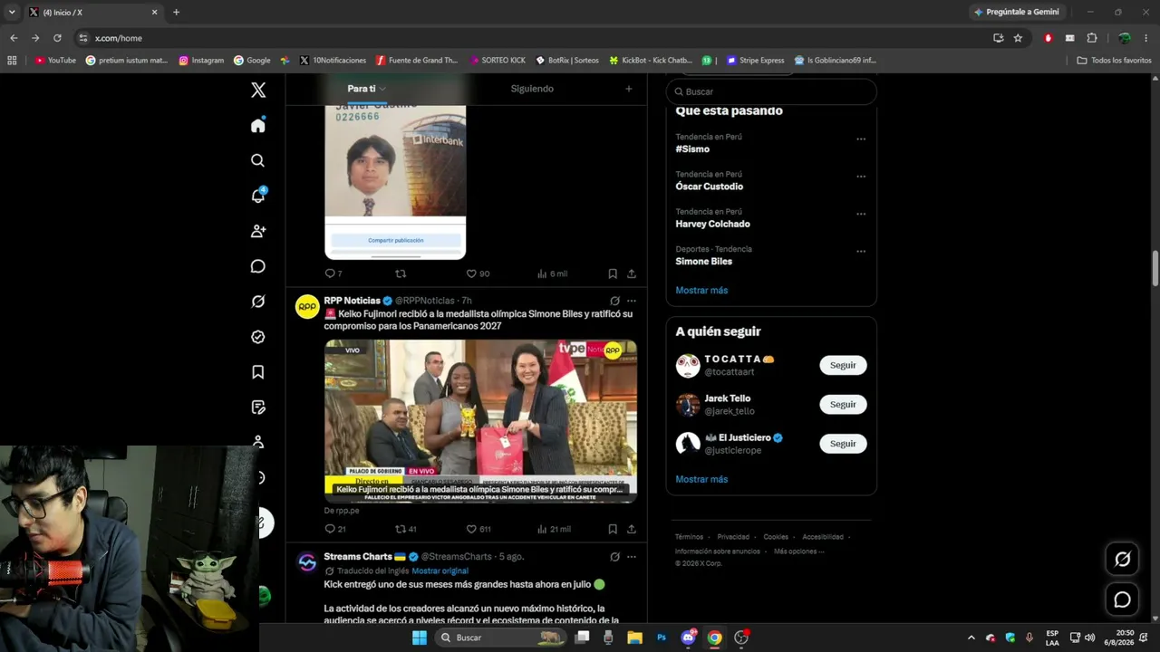
Task: Open YouTube bookmark
Action: [55, 61]
